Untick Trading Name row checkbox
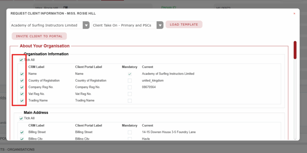This screenshot has width=307, height=153. (22, 101)
